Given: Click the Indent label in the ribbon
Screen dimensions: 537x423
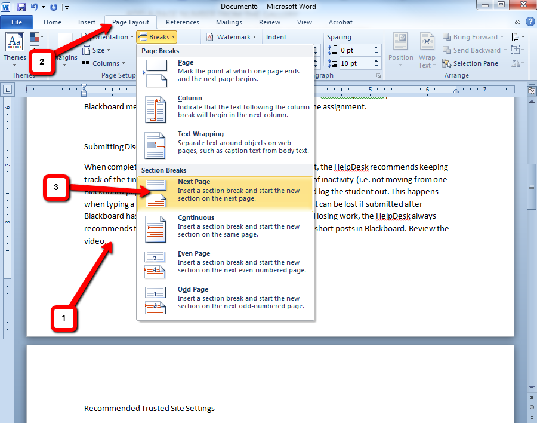Looking at the screenshot, I should (275, 36).
